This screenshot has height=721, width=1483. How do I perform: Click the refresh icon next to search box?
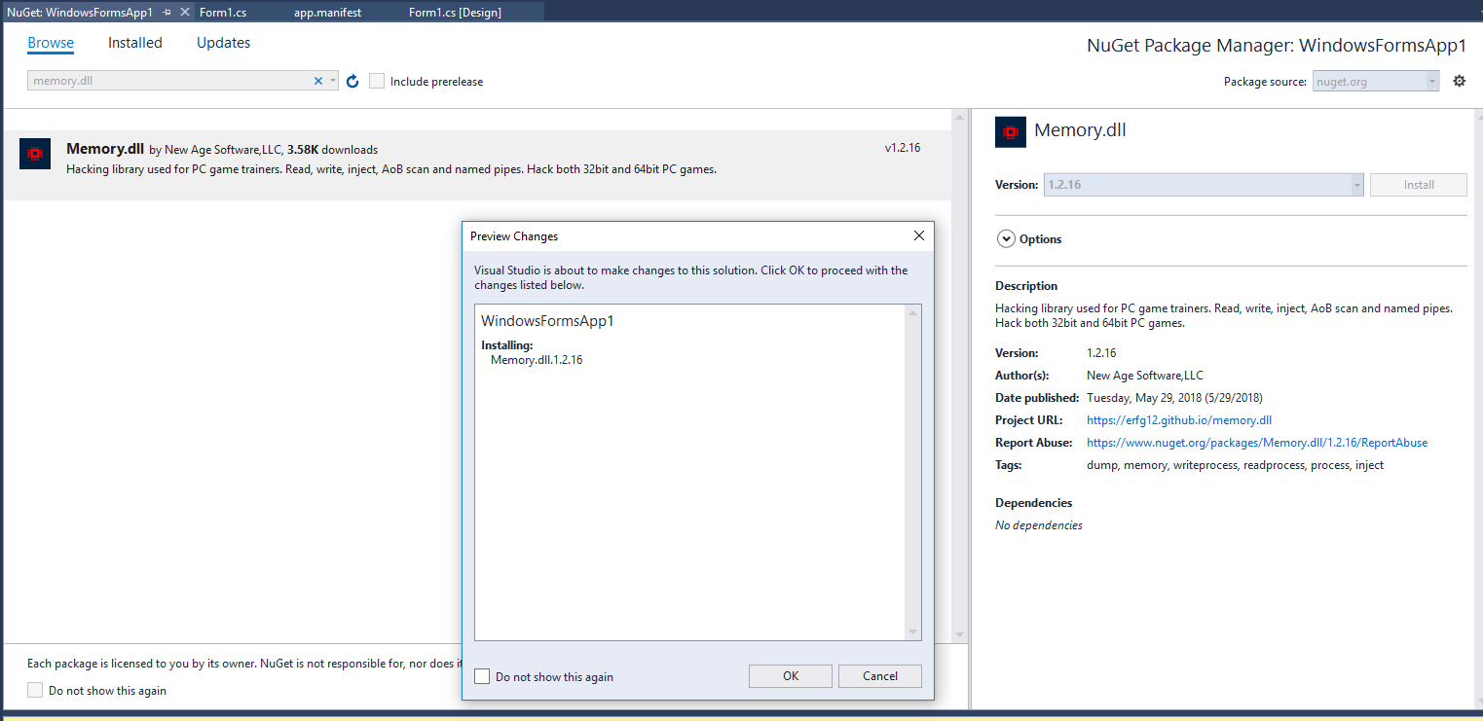point(352,82)
